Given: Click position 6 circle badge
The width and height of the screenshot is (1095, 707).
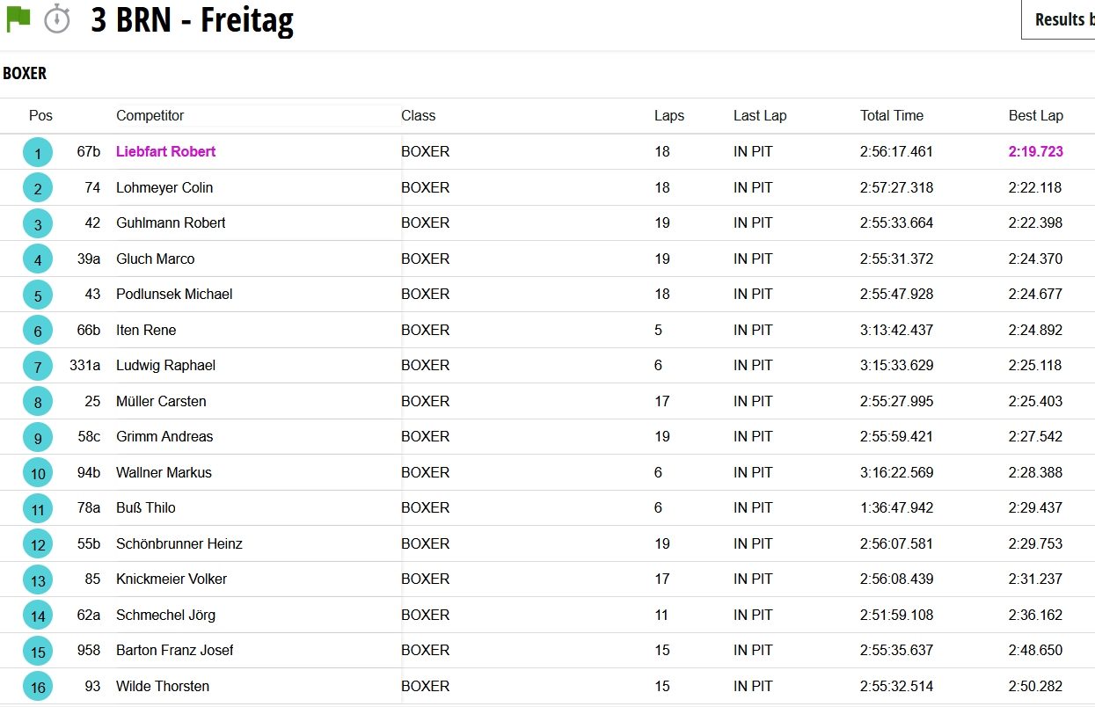Looking at the screenshot, I should [x=38, y=331].
